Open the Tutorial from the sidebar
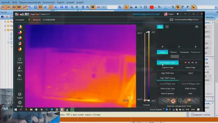Screen dimensions: 218x123 tap(20, 96)
